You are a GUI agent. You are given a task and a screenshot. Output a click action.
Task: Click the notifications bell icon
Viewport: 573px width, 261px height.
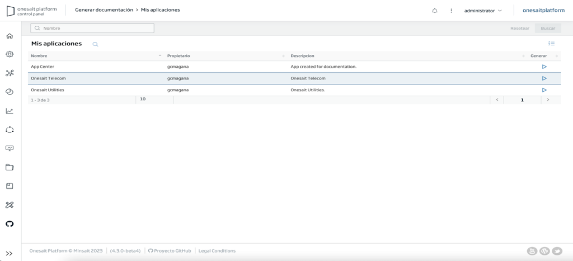coord(435,11)
